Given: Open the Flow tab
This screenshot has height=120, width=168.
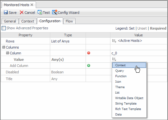Looking at the screenshot, I should pos(69,21).
